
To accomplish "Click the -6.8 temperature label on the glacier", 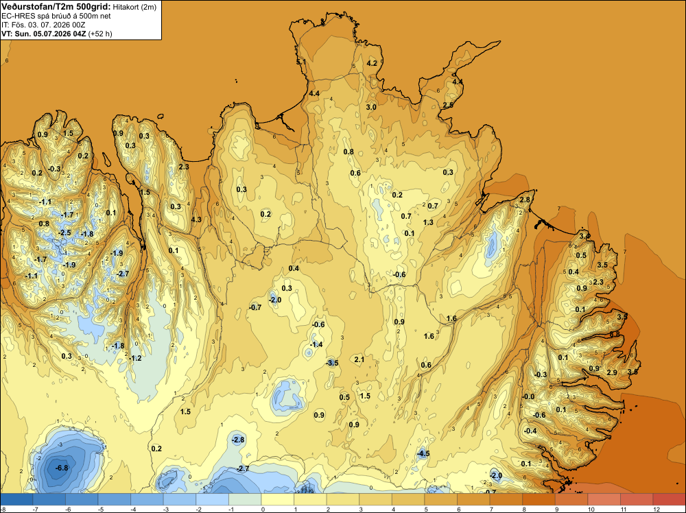I will (62, 468).
